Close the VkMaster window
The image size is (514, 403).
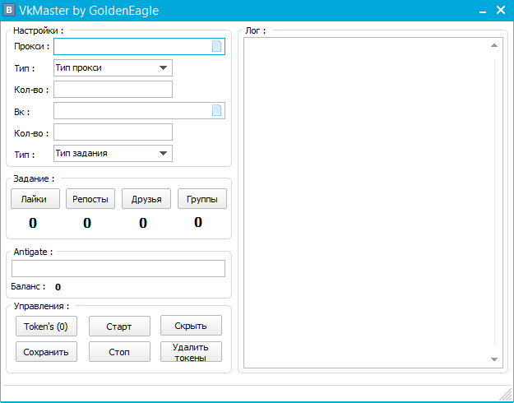pyautogui.click(x=501, y=10)
